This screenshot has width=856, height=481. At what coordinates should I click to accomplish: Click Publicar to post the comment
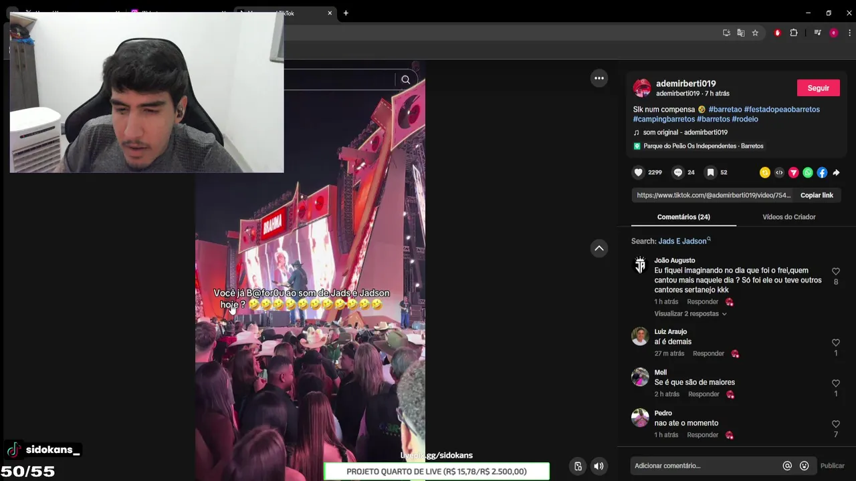[x=832, y=466]
